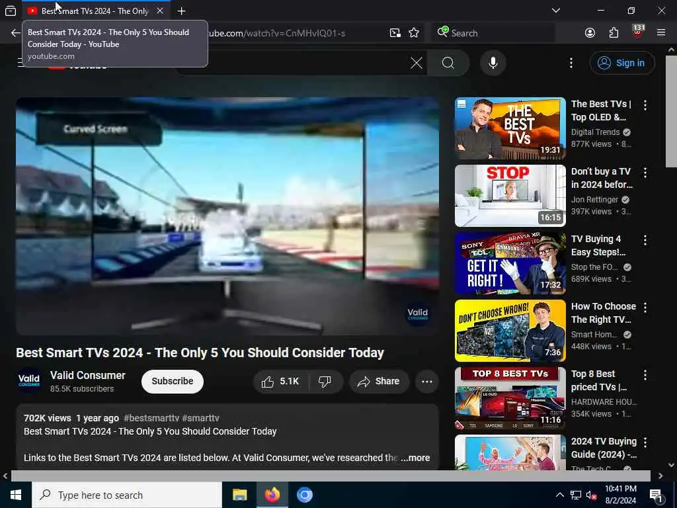This screenshot has width=677, height=508.
Task: Open the notification center icon
Action: pos(656,495)
